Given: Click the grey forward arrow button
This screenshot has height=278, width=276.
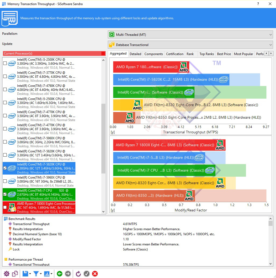Looking at the screenshot, I should click(x=68, y=273).
